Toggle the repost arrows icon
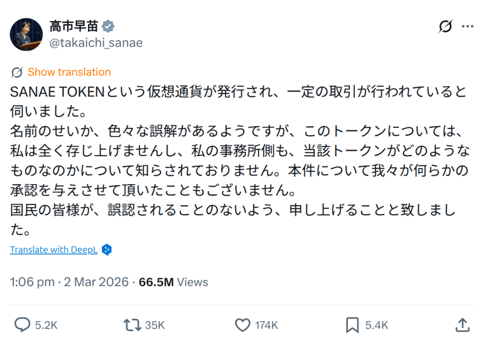 (x=131, y=325)
